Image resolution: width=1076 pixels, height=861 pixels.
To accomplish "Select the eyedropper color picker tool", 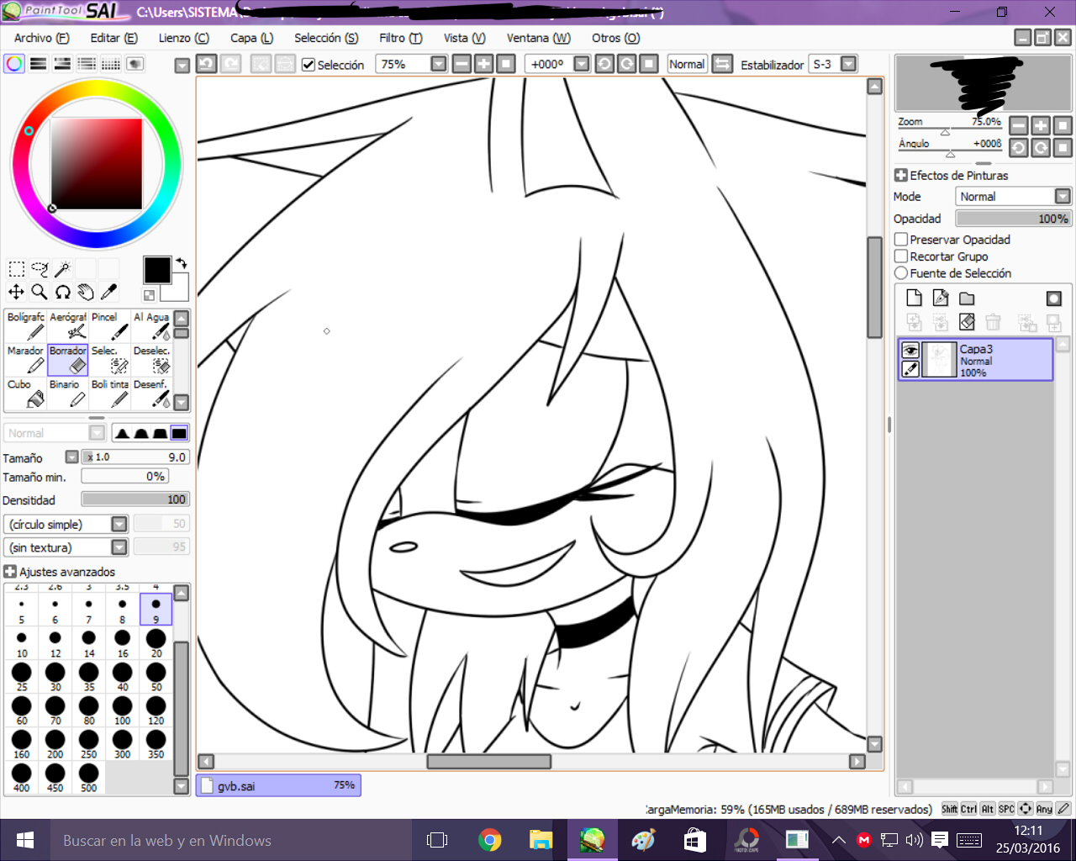I will point(108,292).
